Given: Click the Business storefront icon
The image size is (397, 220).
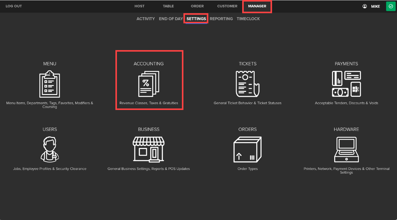Looking at the screenshot, I should point(149,149).
